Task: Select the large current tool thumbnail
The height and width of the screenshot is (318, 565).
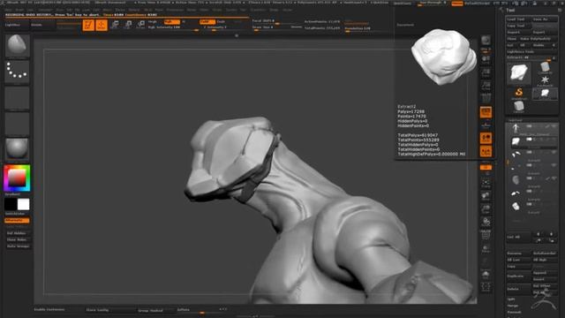Action: click(519, 73)
